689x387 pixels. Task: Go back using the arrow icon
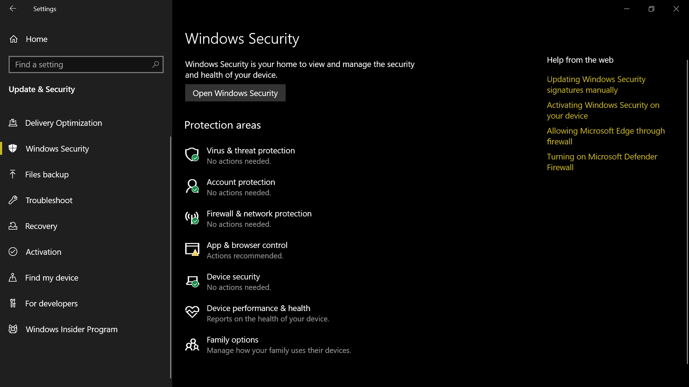pyautogui.click(x=13, y=9)
